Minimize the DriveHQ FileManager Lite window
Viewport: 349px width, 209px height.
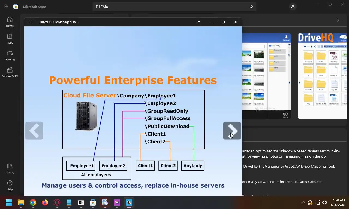(211, 22)
